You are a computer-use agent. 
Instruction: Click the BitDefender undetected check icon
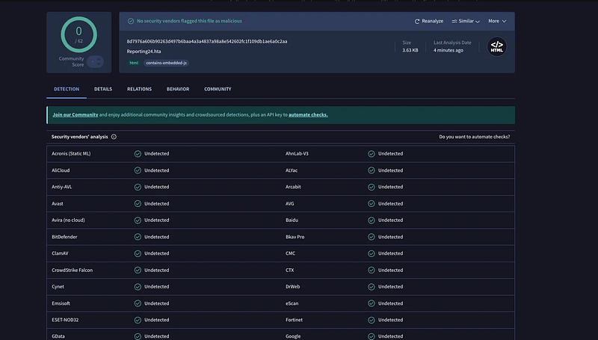(x=138, y=237)
